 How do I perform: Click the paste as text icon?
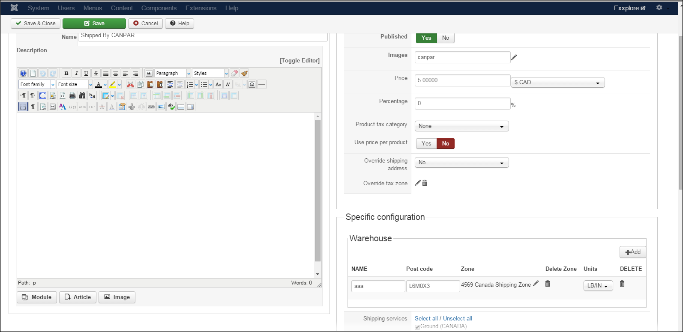(x=160, y=84)
